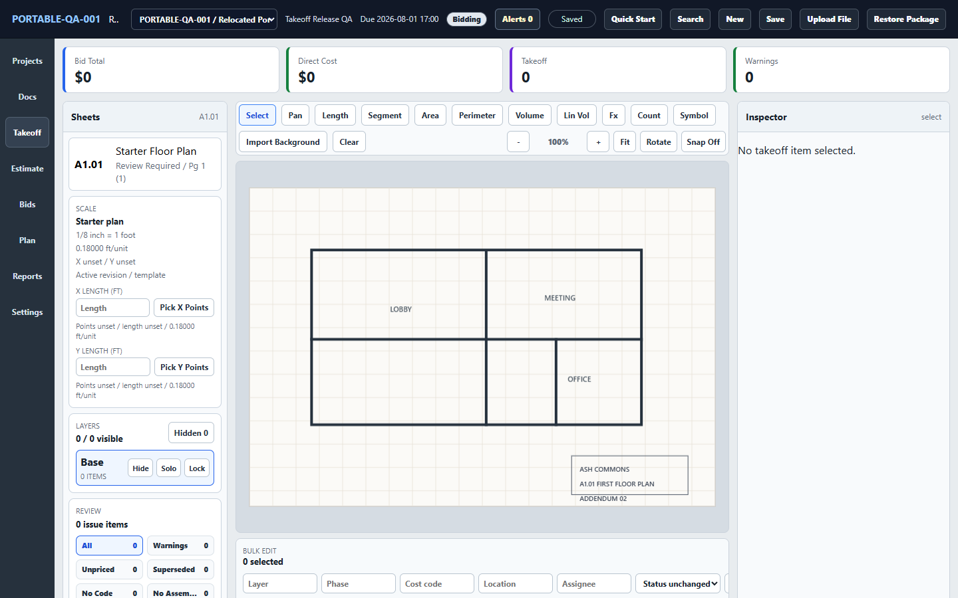Open the Alerts 0 menu

point(518,19)
